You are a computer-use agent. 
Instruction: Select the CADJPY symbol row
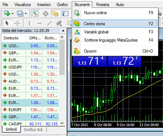[30, 124]
